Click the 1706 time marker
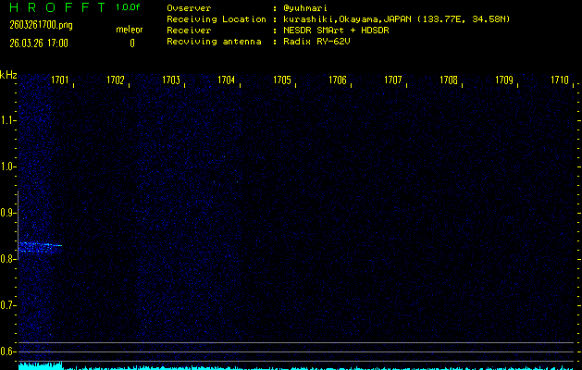This screenshot has height=370, width=582. (338, 80)
